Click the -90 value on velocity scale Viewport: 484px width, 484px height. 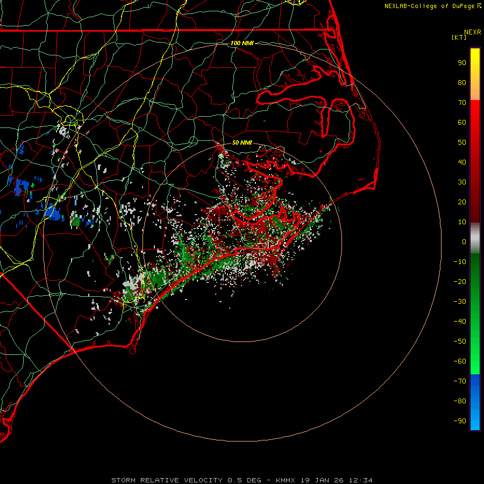[460, 421]
